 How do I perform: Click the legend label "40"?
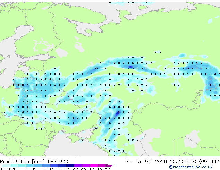[x=91, y=169]
